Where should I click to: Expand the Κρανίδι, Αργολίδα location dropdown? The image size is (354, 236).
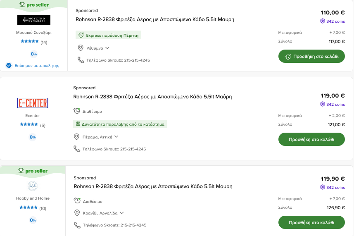122,213
